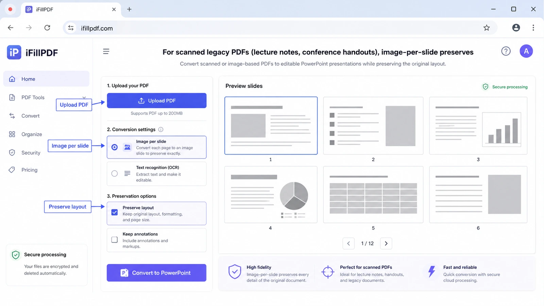This screenshot has height=306, width=544.
Task: Select Text recognition (OCR) radio option
Action: point(115,173)
